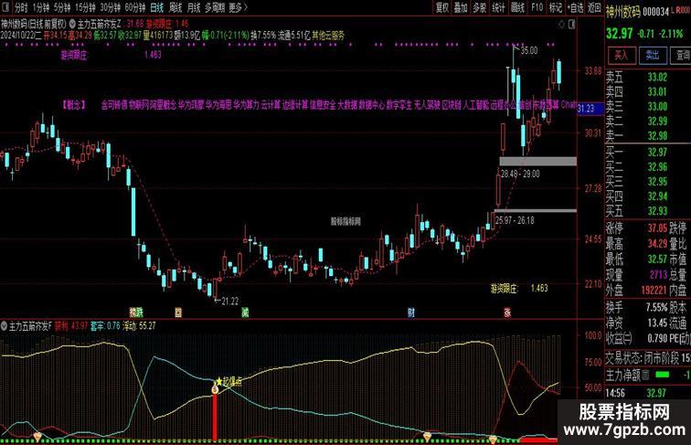Click the 买入 buy button

tap(622, 56)
